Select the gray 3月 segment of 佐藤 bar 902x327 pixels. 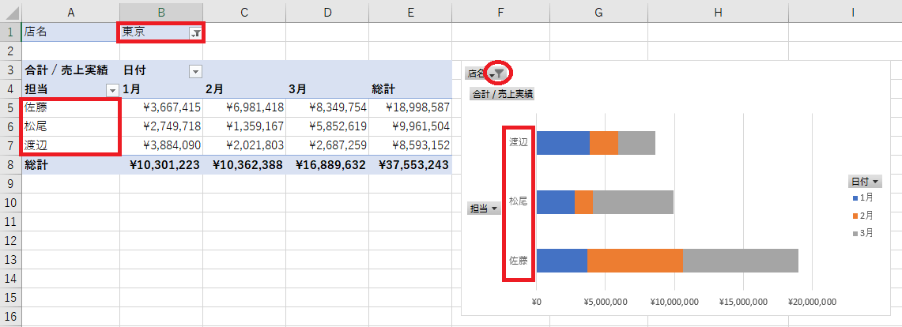click(740, 261)
